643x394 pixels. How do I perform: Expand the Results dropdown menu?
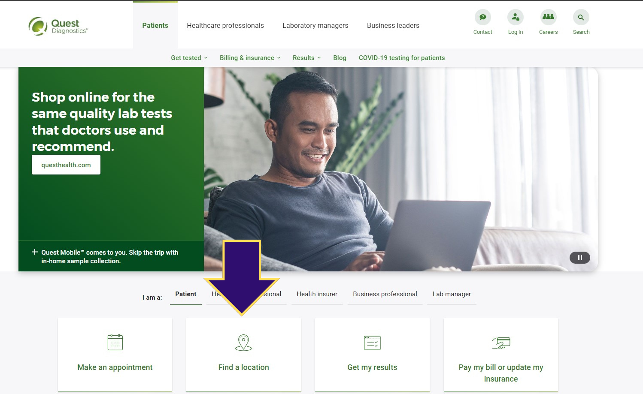[306, 58]
